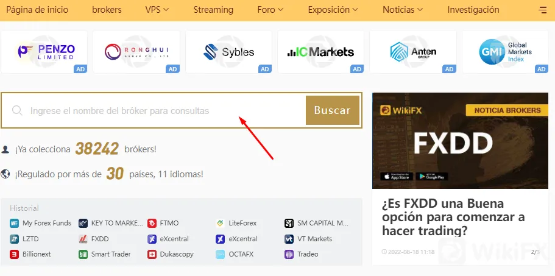
Task: Open the Sybles ad card
Action: click(228, 52)
